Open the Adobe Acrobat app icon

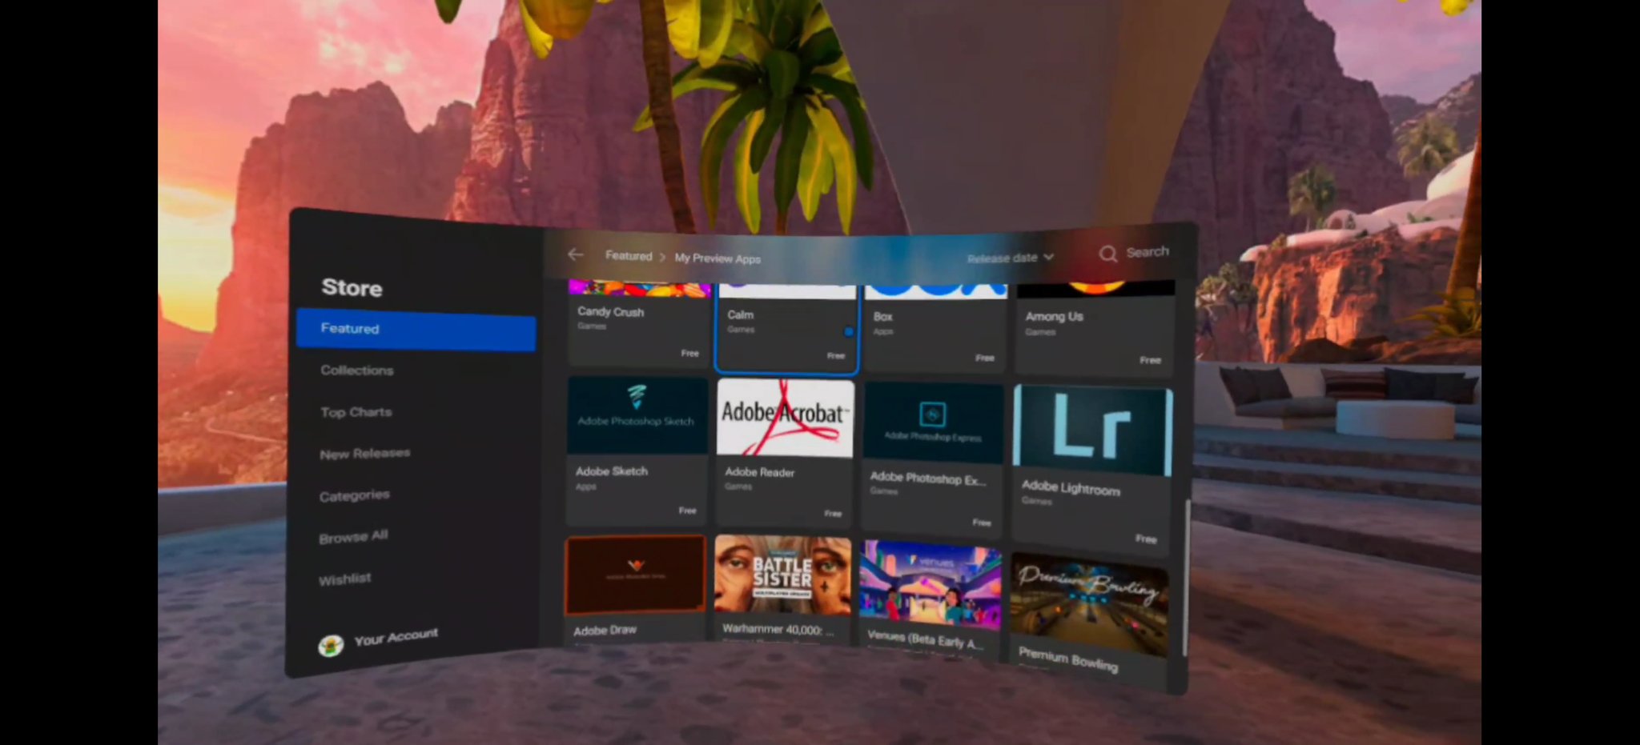[x=784, y=417]
